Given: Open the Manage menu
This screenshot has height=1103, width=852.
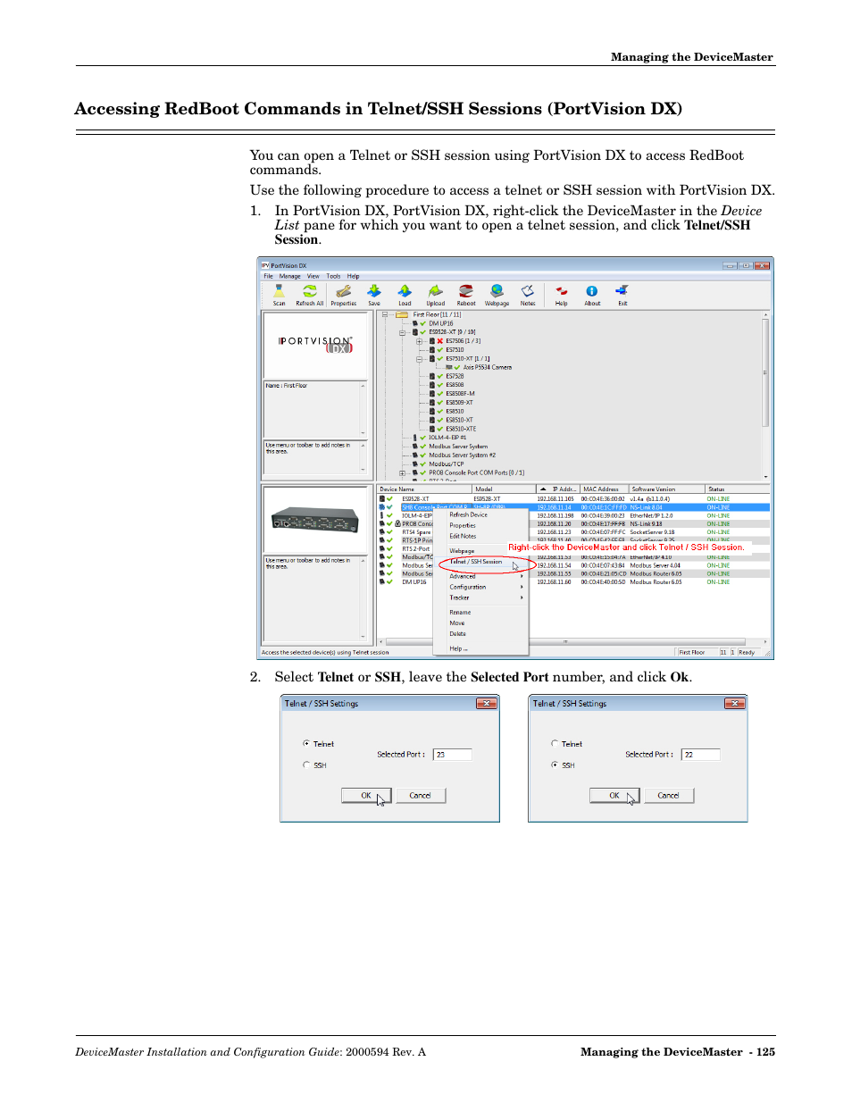Looking at the screenshot, I should tap(289, 276).
